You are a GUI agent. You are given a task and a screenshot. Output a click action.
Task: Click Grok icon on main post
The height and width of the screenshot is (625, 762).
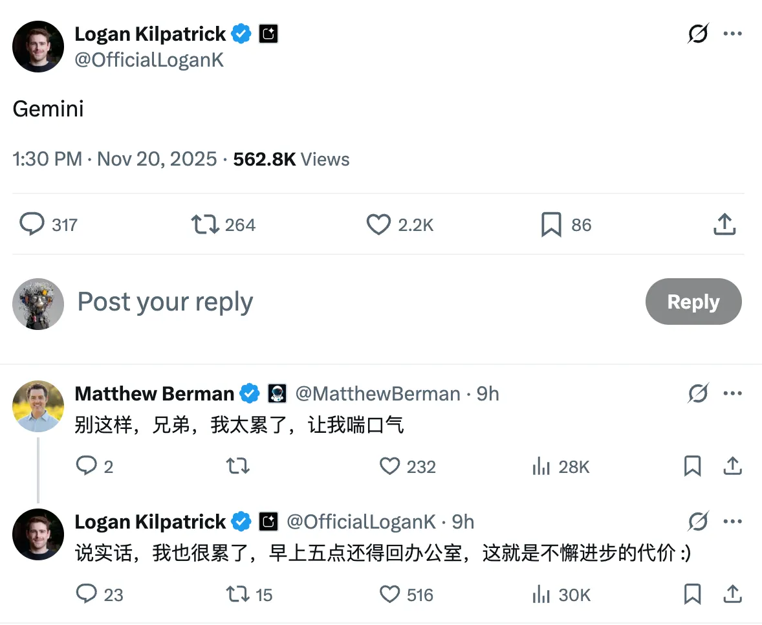[697, 34]
